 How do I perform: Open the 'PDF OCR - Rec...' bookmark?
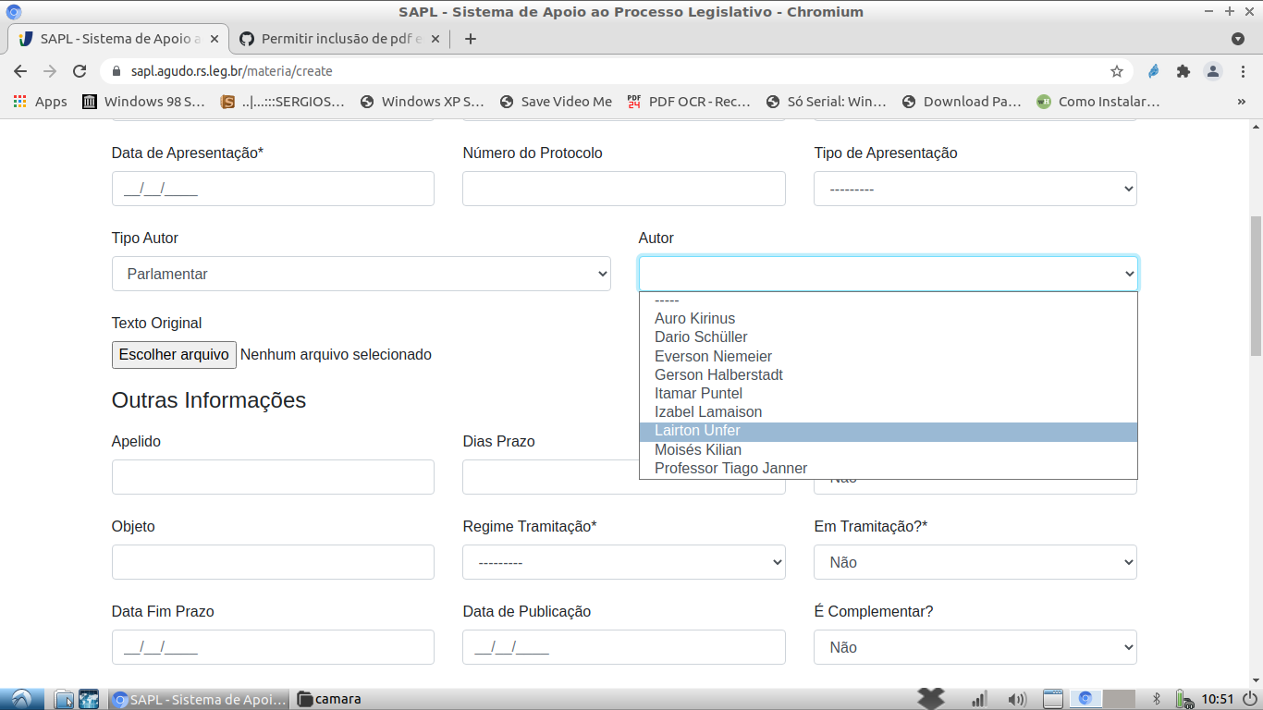click(x=689, y=102)
